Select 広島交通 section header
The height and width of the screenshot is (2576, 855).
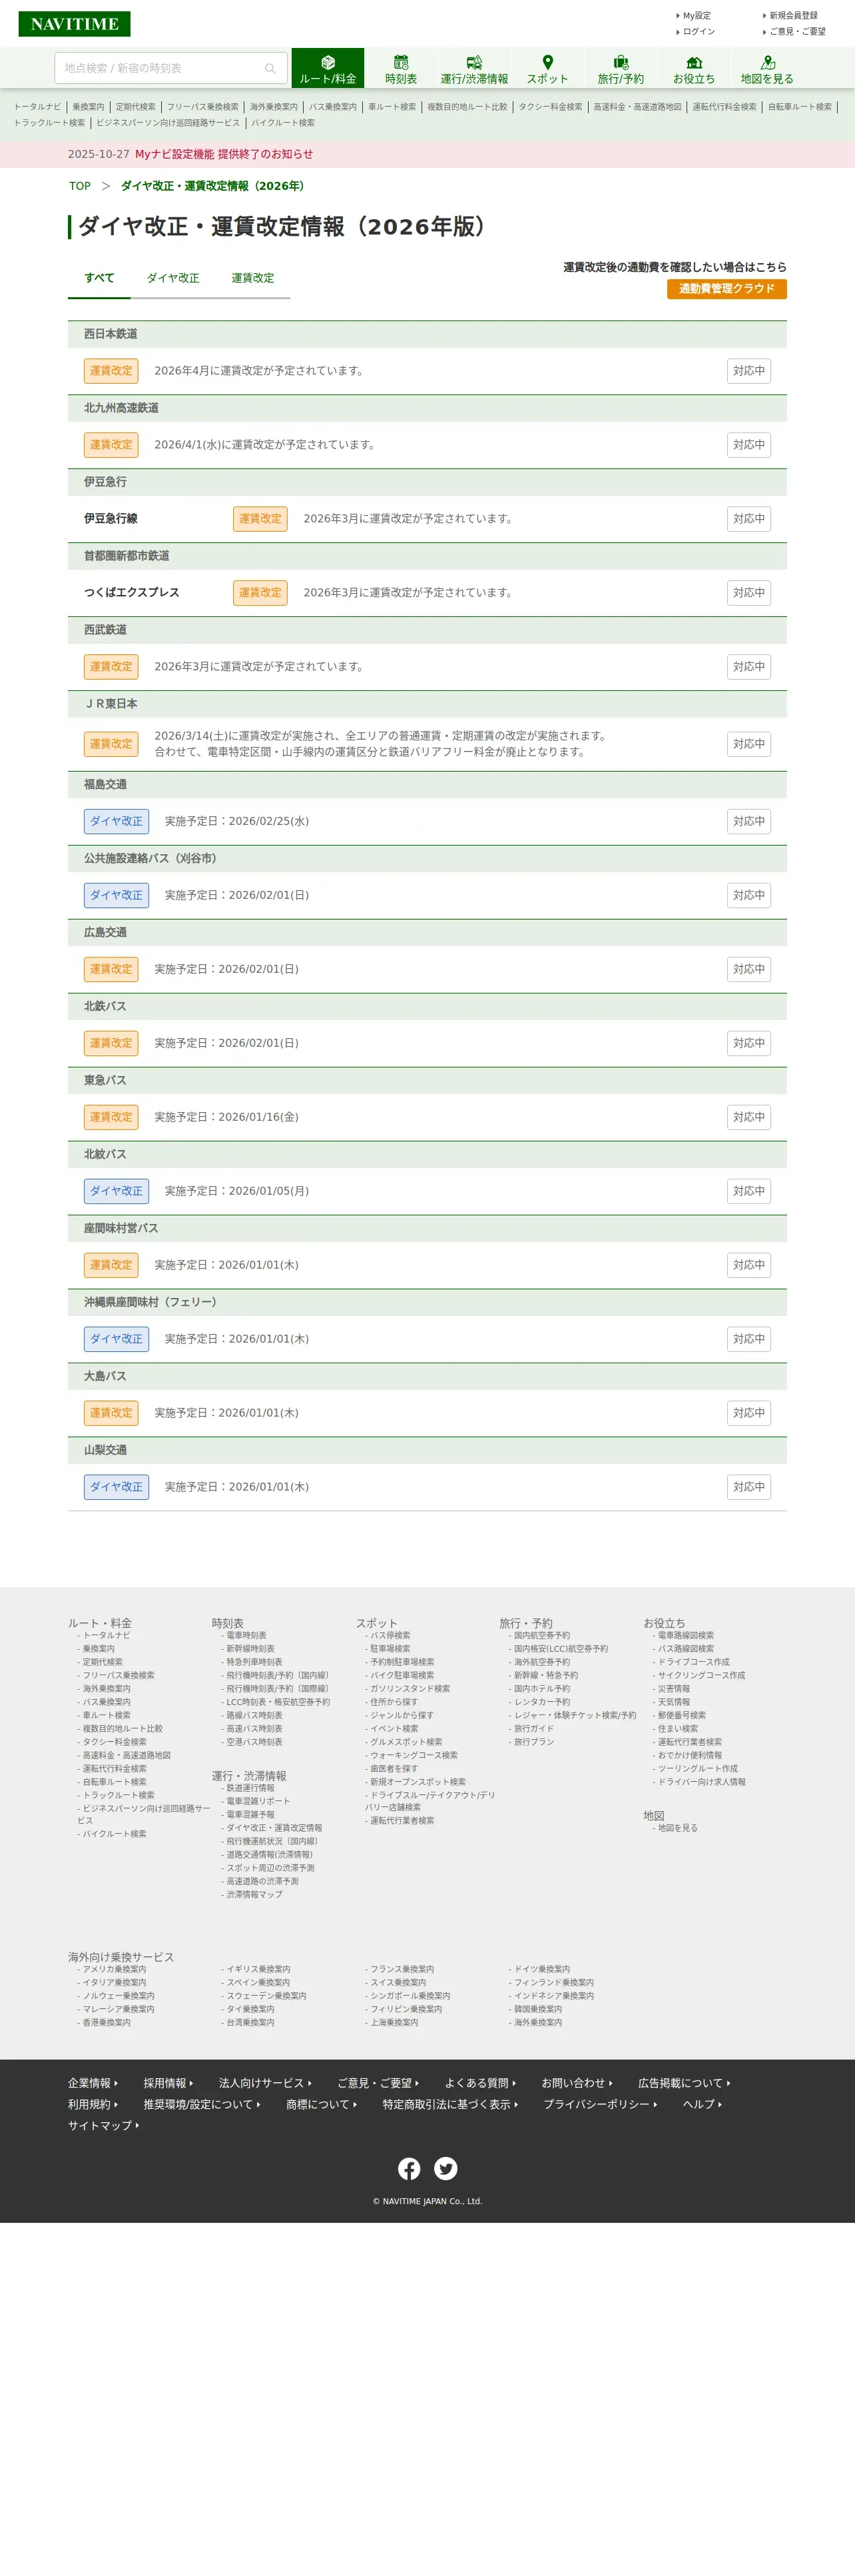tap(427, 932)
